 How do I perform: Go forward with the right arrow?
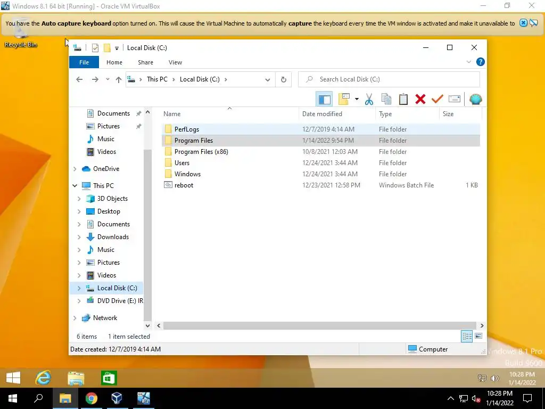pyautogui.click(x=95, y=79)
